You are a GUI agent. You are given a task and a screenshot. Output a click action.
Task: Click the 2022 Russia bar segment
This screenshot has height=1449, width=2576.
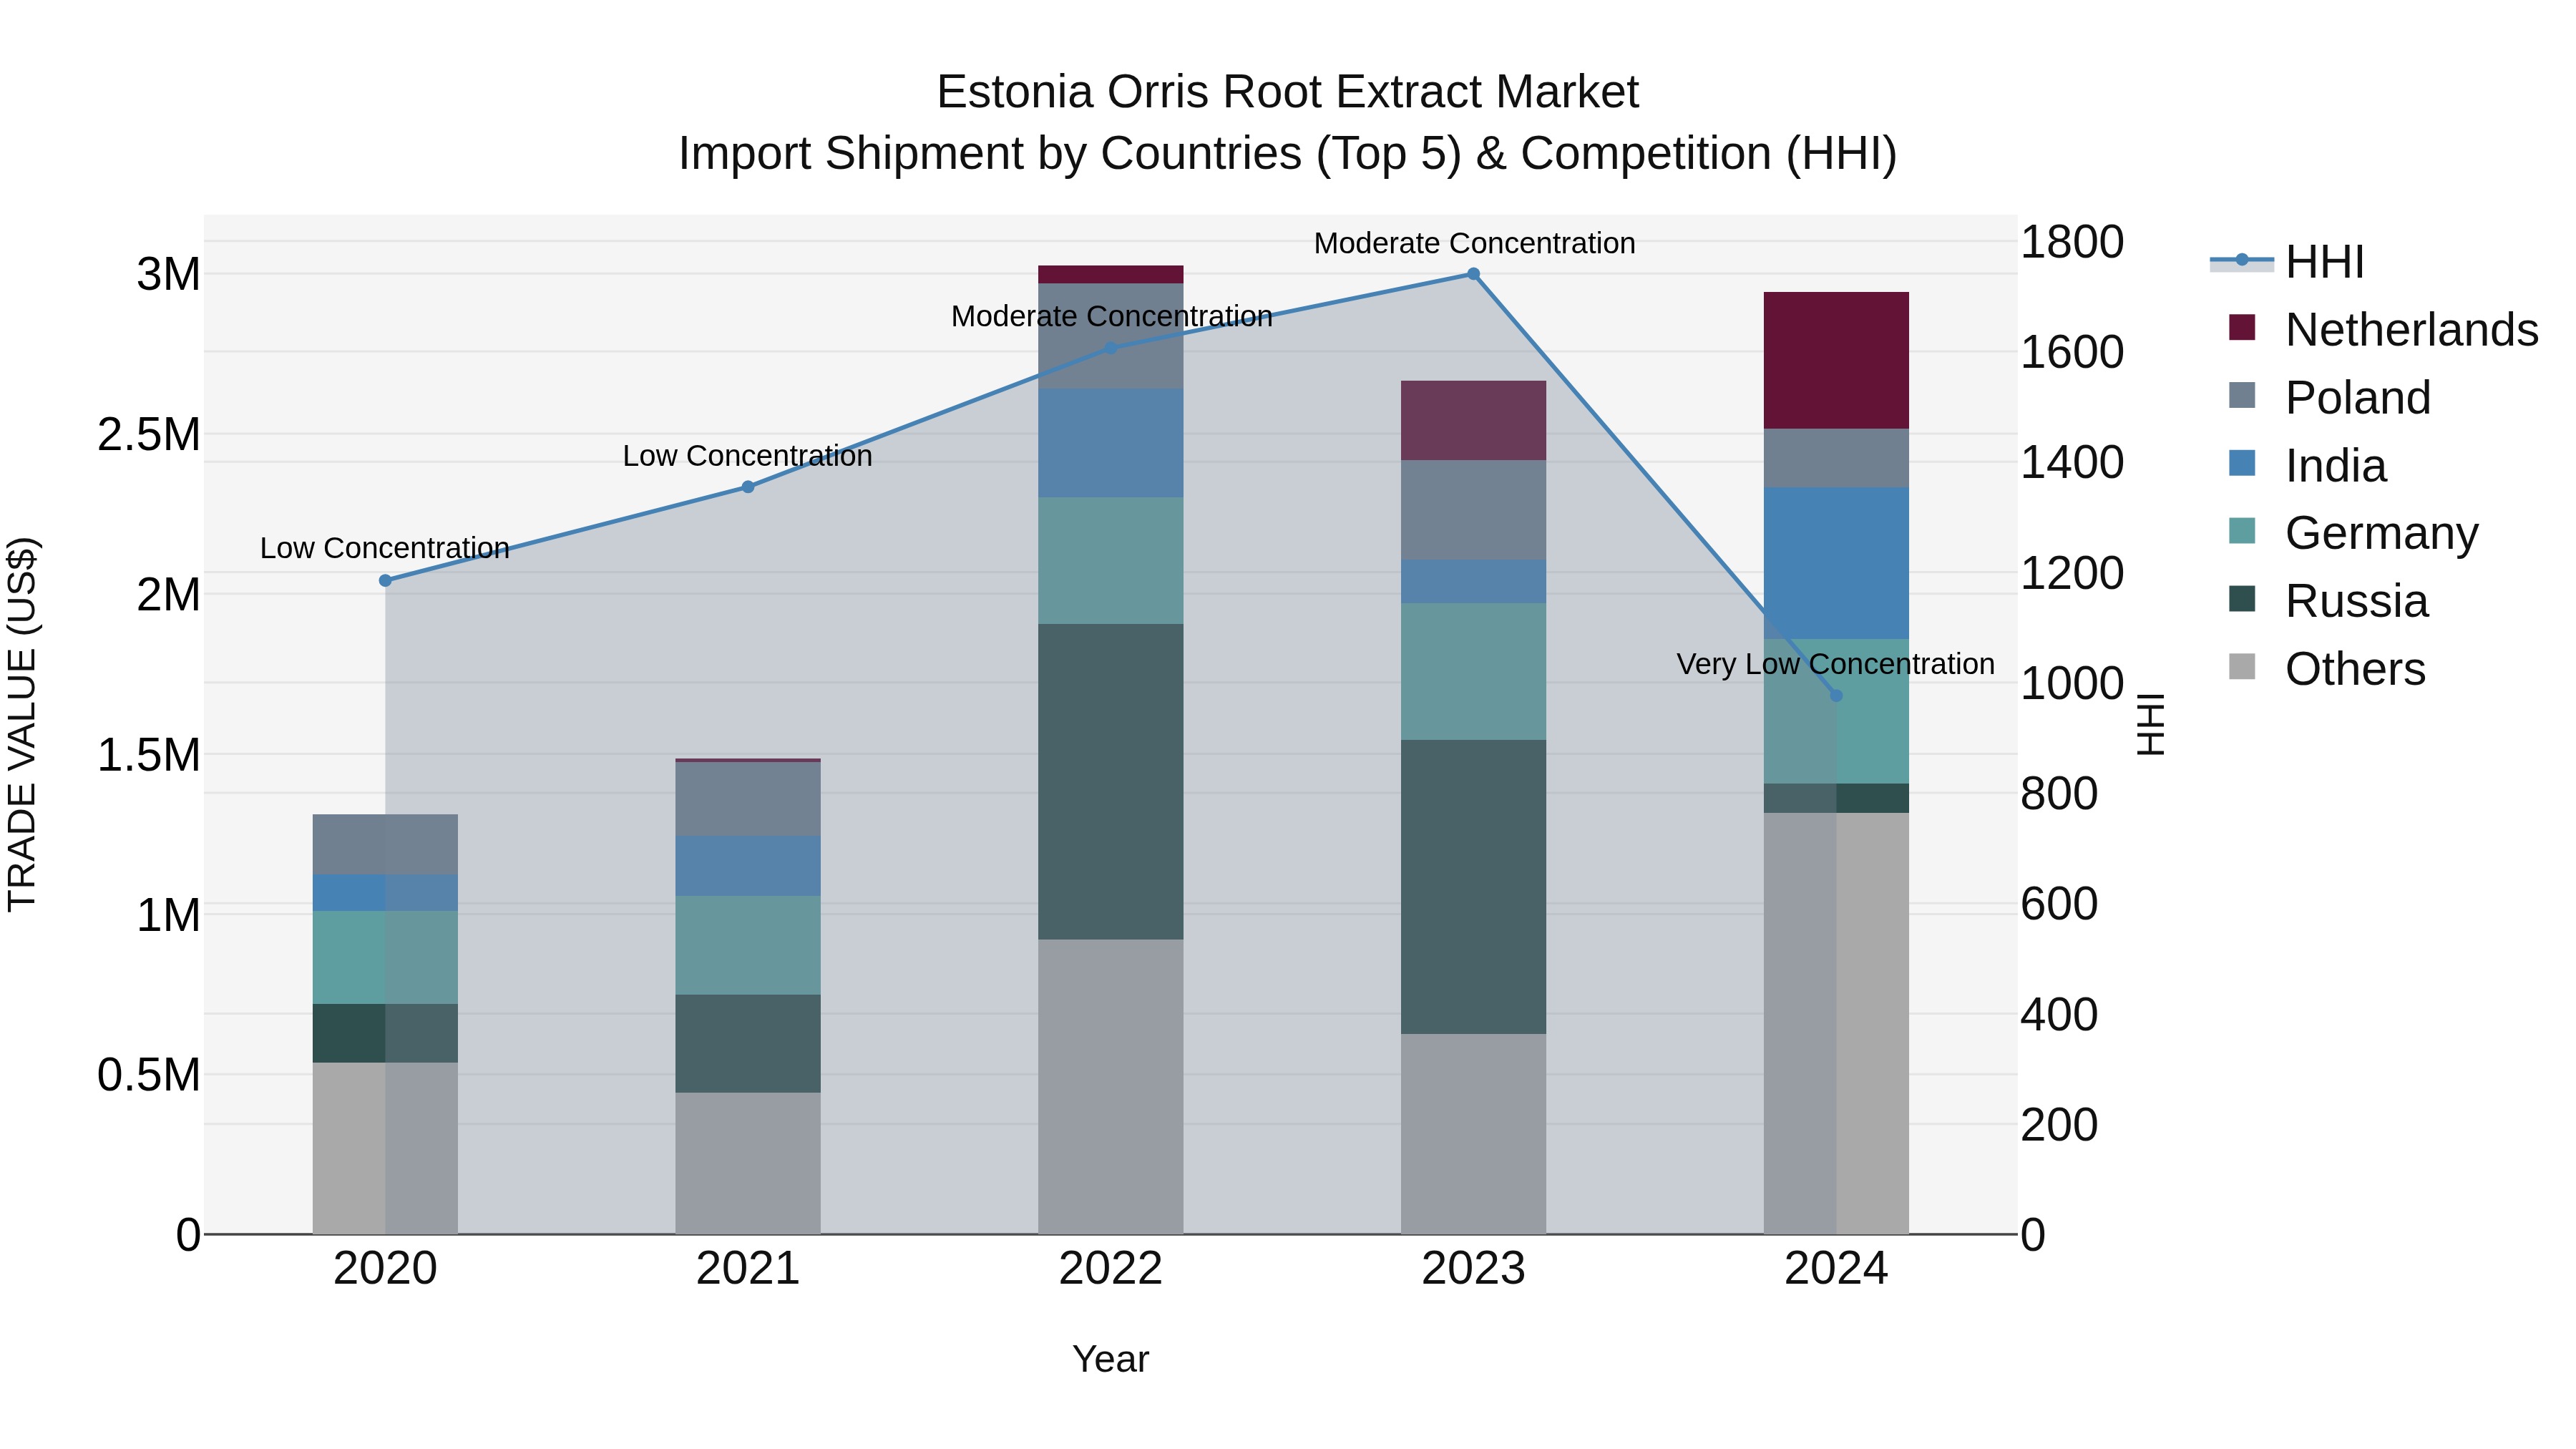(x=1111, y=782)
